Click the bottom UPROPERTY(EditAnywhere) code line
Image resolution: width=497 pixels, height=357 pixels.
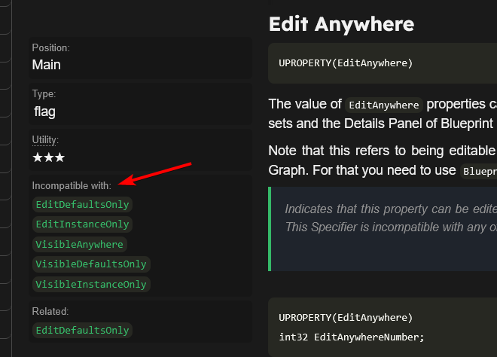[x=346, y=317]
